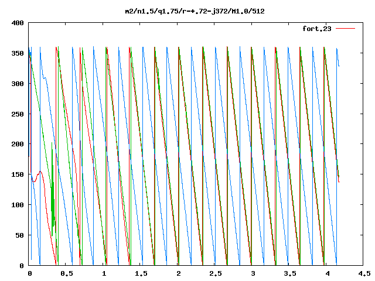This screenshot has width=375, height=281.
Task: Click y-axis label 50
Action: click(19, 235)
